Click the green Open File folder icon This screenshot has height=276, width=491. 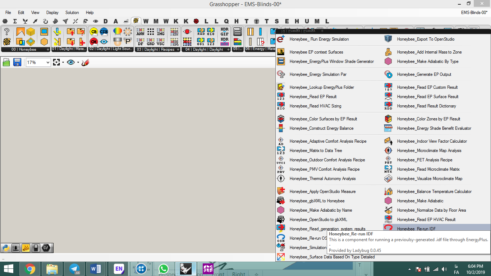tap(6, 63)
